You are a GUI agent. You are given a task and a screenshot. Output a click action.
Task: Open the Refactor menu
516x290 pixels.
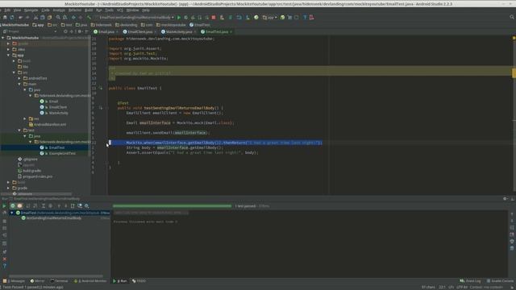pyautogui.click(x=75, y=10)
